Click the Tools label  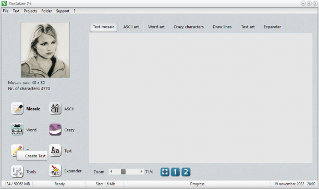[31, 172]
